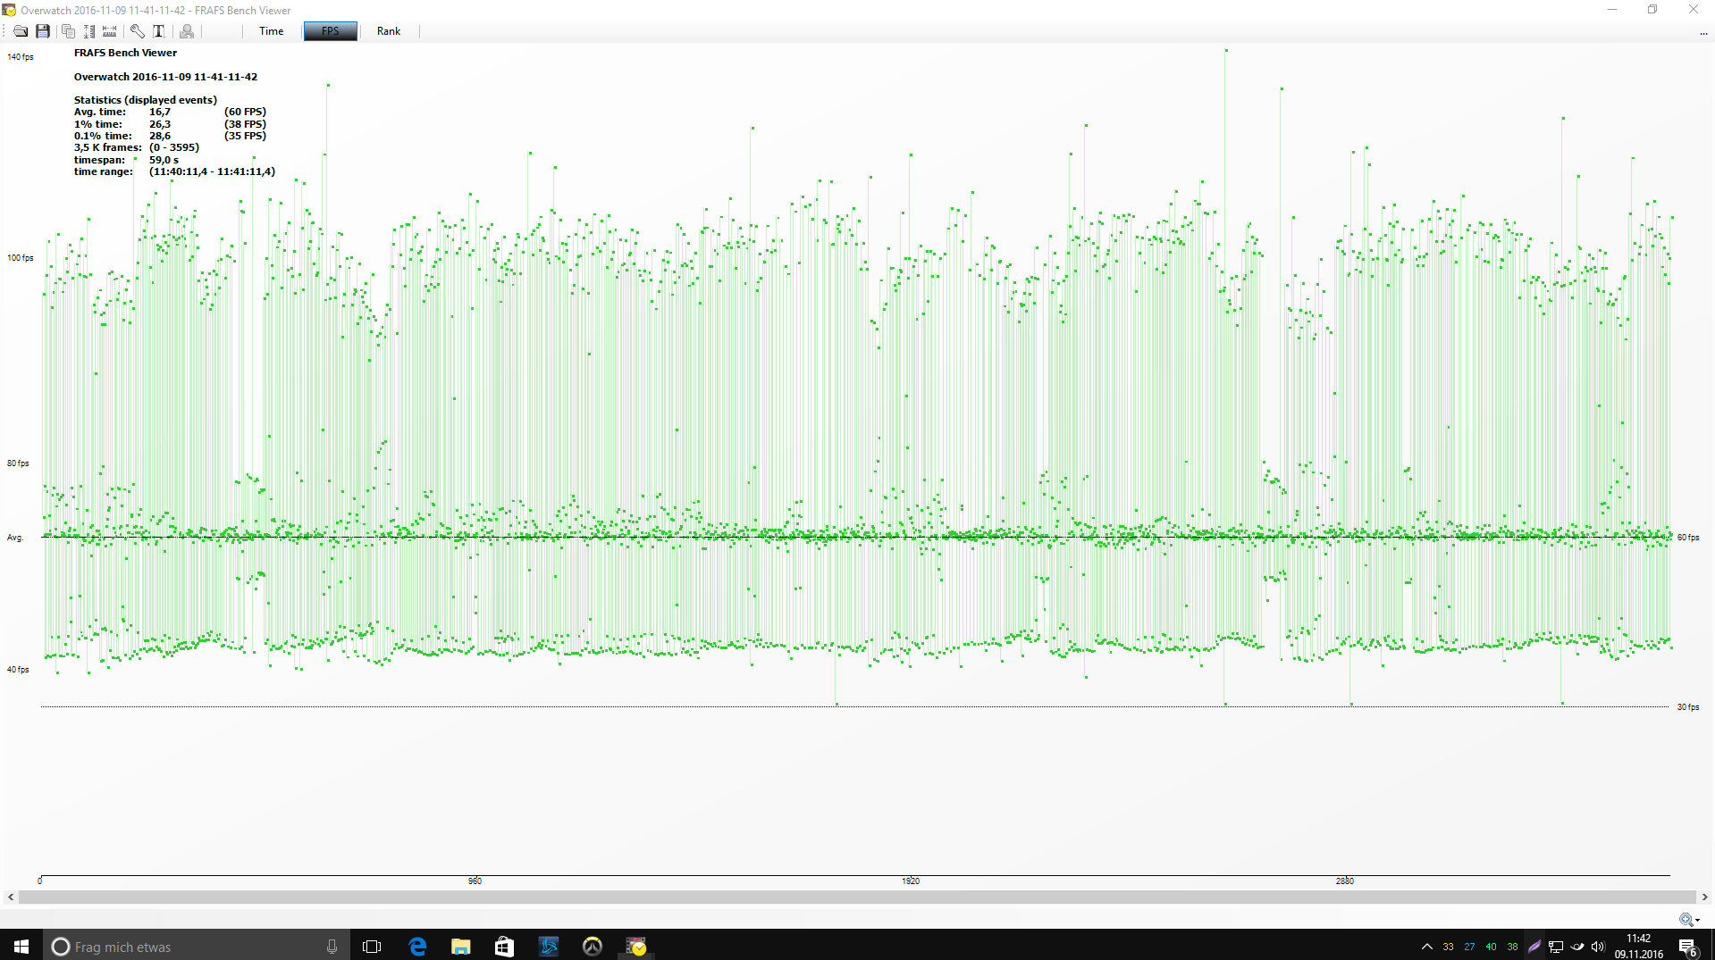This screenshot has height=960, width=1715.
Task: Click the 'Statistics (displayed events)' label
Action: click(x=145, y=100)
